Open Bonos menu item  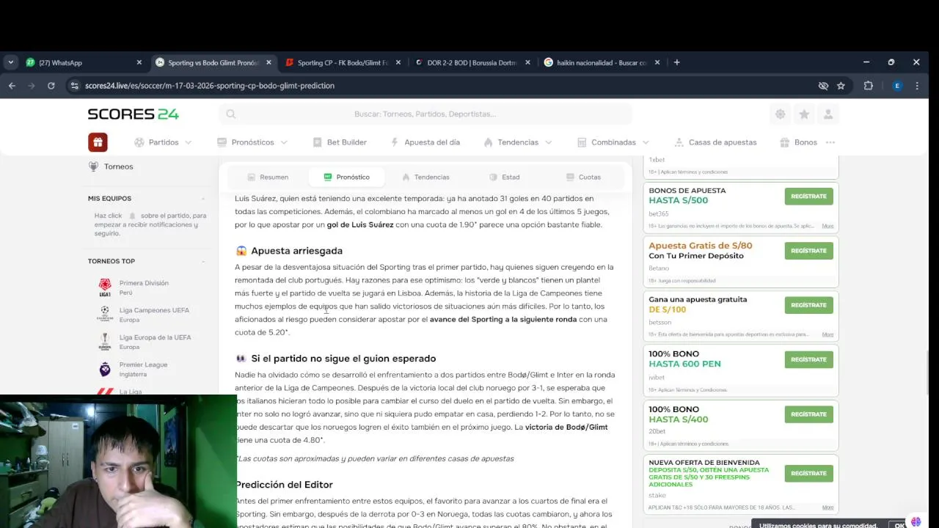pyautogui.click(x=798, y=142)
